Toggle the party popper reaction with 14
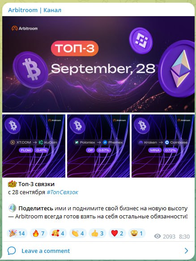Image resolution: width=196 pixels, height=261 pixels. (17, 233)
